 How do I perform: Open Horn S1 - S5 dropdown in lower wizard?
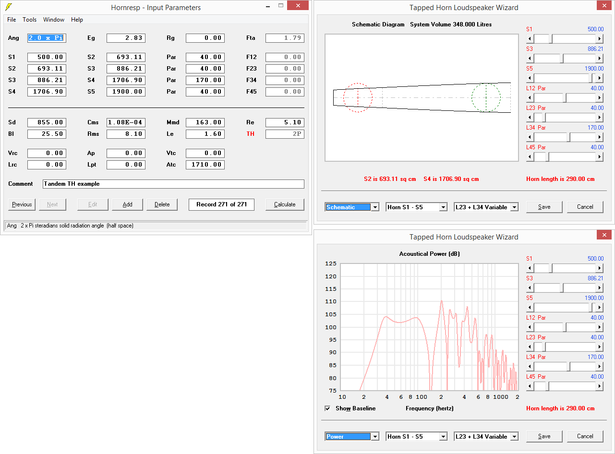[416, 437]
